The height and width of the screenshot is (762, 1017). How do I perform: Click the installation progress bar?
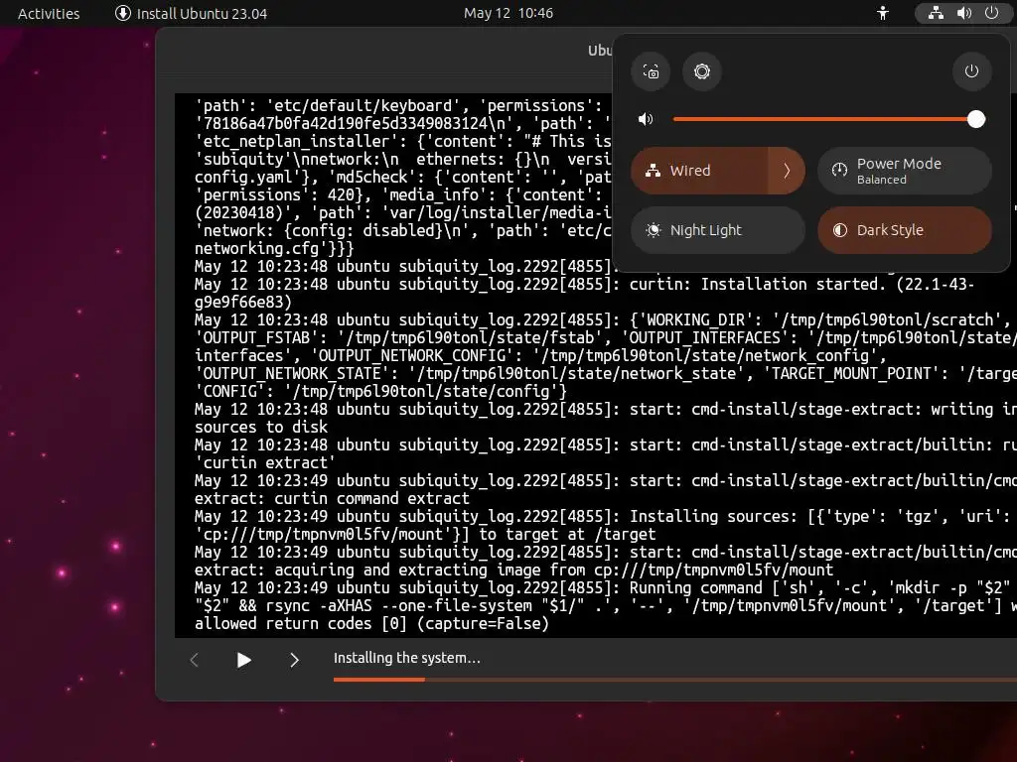coord(675,679)
